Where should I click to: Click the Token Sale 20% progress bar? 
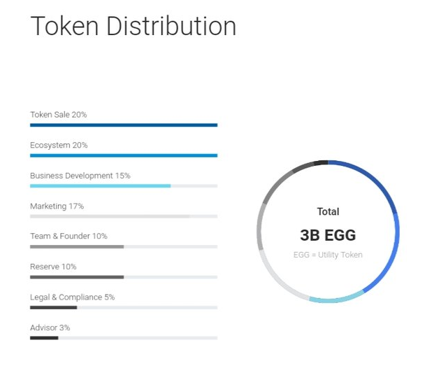tap(124, 125)
